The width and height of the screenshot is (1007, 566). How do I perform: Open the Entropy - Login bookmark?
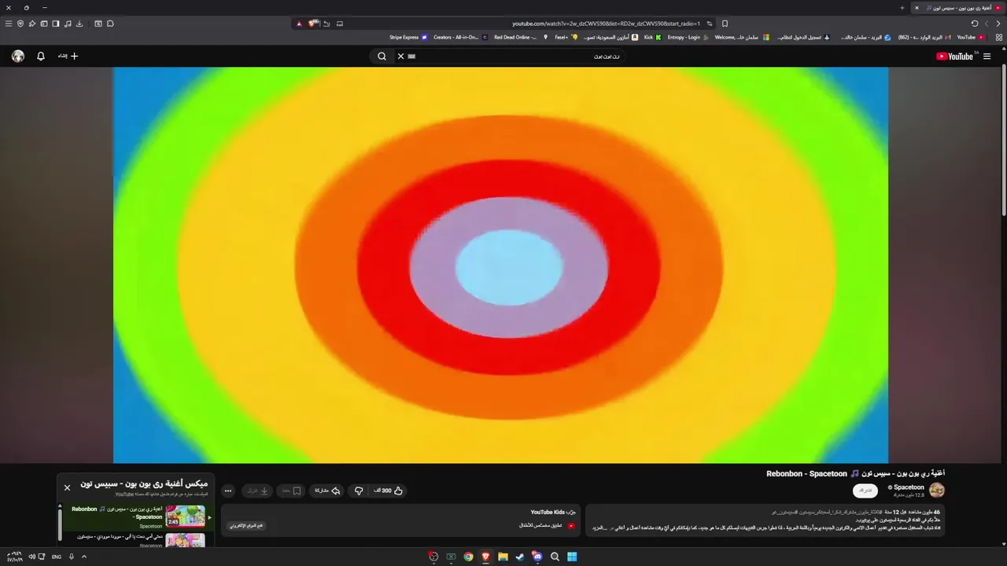[688, 37]
